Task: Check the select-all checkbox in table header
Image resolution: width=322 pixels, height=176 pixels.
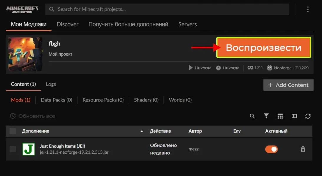Action: 13,131
